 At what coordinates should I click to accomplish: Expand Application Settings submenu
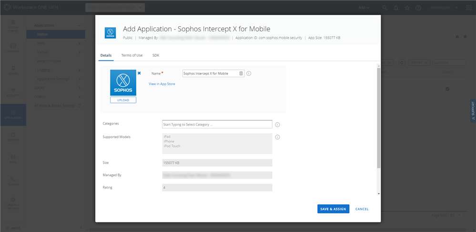(80, 79)
